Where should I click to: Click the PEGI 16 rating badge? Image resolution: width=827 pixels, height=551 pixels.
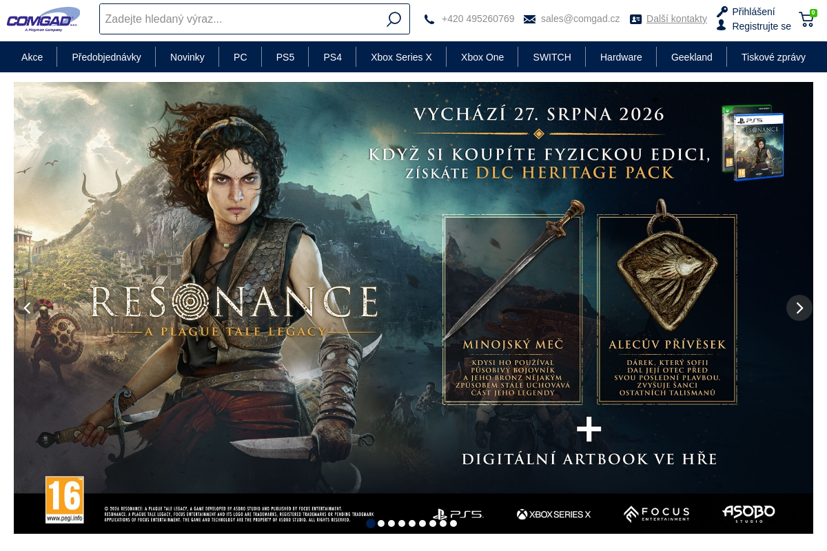tap(65, 500)
